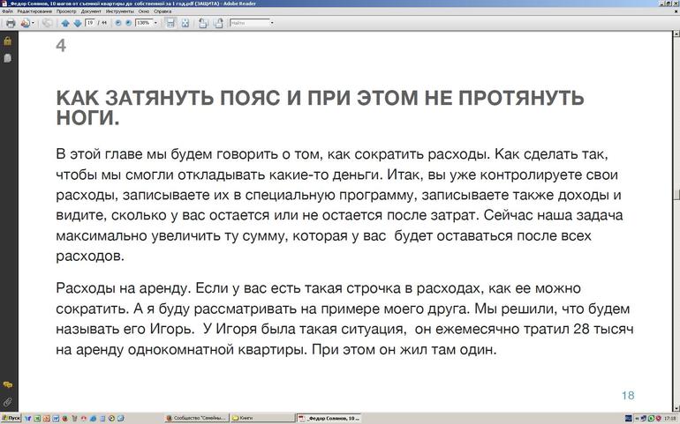
Task: Click the zoom in plus button
Action: 128,23
